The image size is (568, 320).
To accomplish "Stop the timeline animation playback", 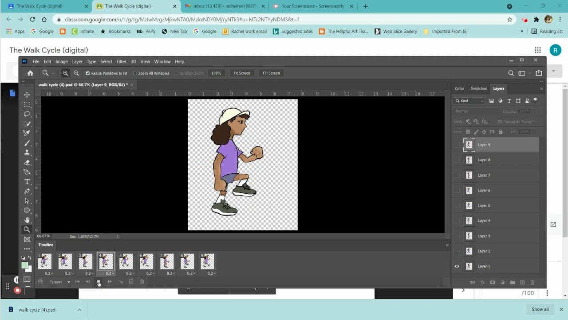I will pyautogui.click(x=99, y=282).
